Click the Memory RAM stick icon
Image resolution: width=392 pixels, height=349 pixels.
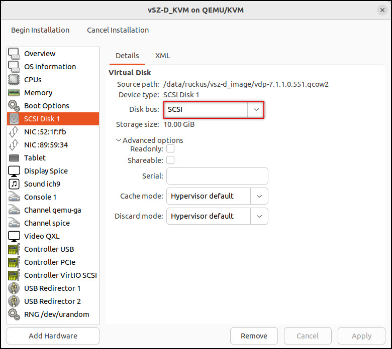tap(14, 93)
